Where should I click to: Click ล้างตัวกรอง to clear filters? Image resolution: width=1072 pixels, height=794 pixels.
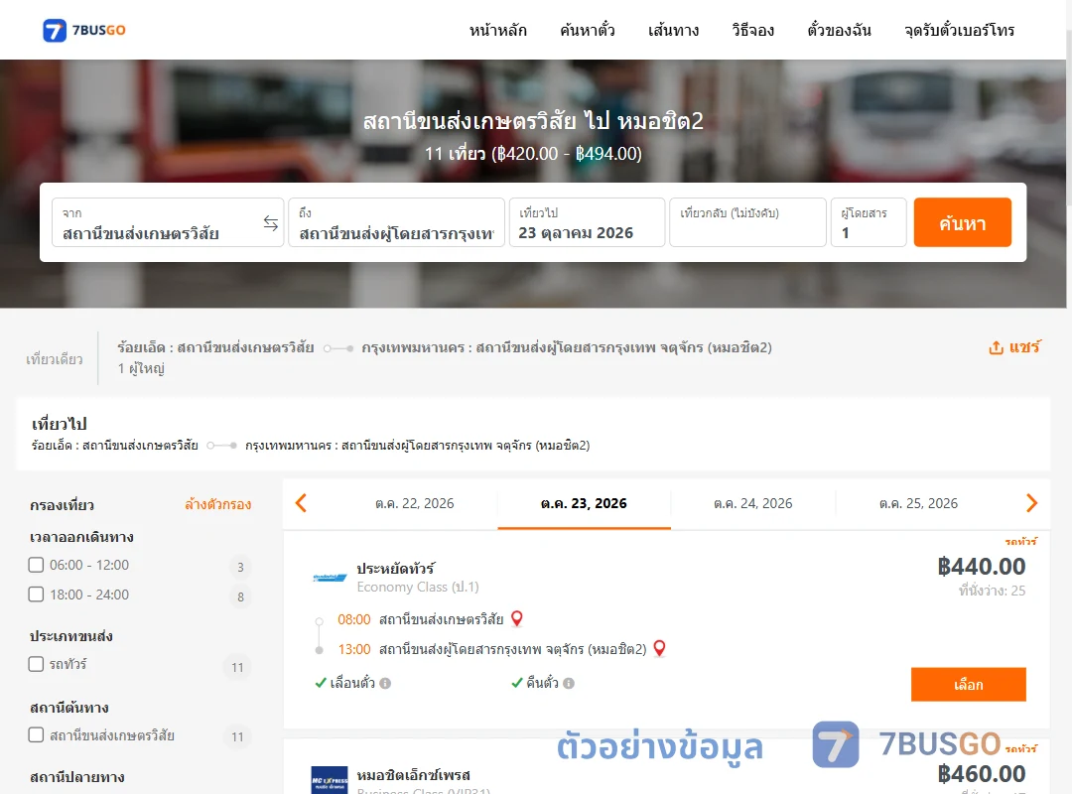218,505
